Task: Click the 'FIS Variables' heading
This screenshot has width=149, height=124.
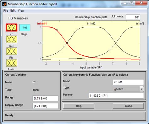Action: (18, 18)
